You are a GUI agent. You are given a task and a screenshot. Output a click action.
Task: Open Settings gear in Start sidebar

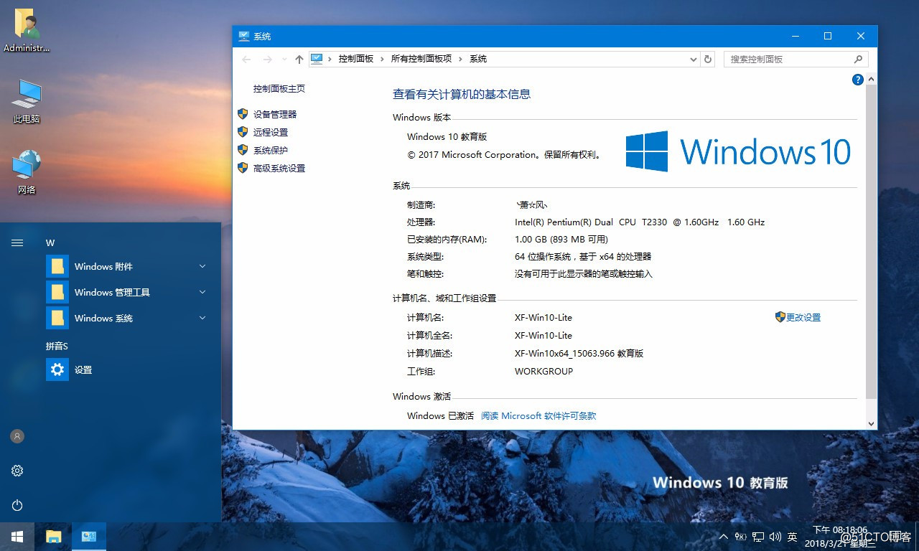coord(17,471)
